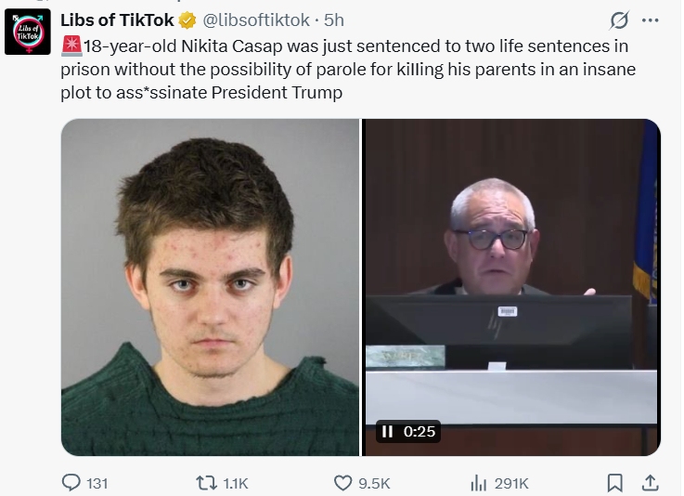684x496 pixels.
Task: Open the view analytics bar-chart icon
Action: (x=479, y=483)
